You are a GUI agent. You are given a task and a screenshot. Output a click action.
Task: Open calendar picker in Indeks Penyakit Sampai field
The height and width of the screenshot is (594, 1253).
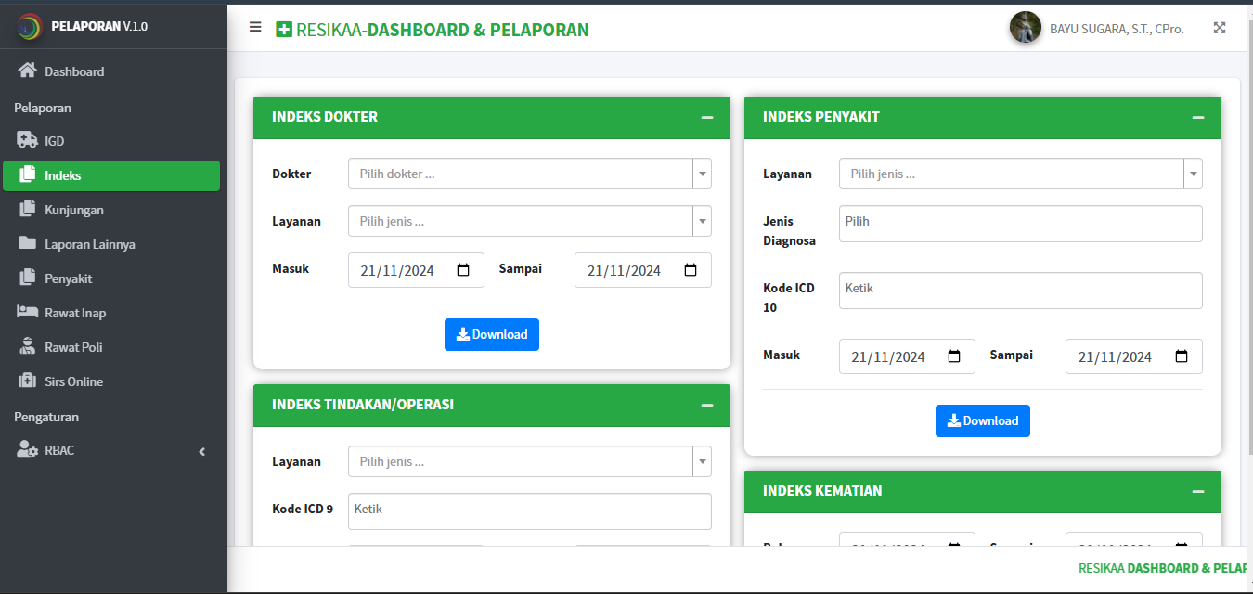(x=1182, y=356)
